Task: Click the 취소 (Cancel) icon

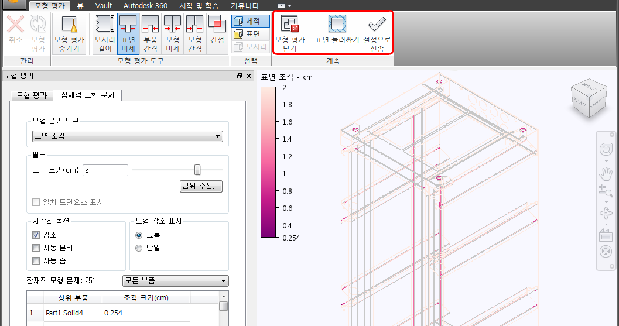Action: tap(15, 23)
